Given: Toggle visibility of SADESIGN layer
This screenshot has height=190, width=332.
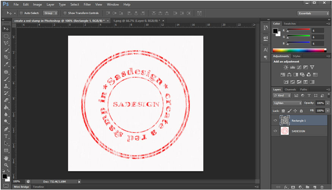Looking at the screenshot, I should pyautogui.click(x=275, y=131).
